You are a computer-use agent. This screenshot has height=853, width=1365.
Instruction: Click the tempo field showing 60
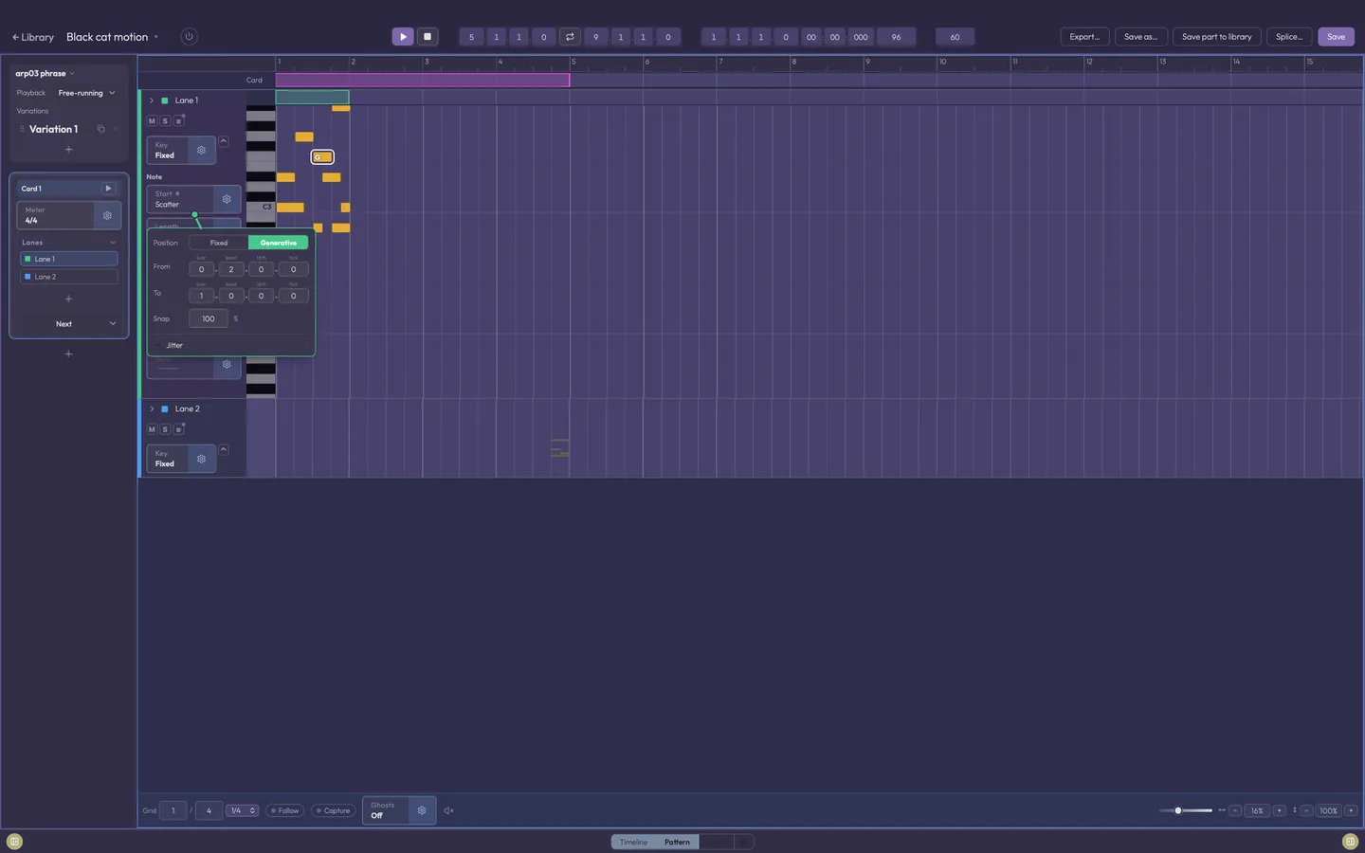pyautogui.click(x=955, y=37)
